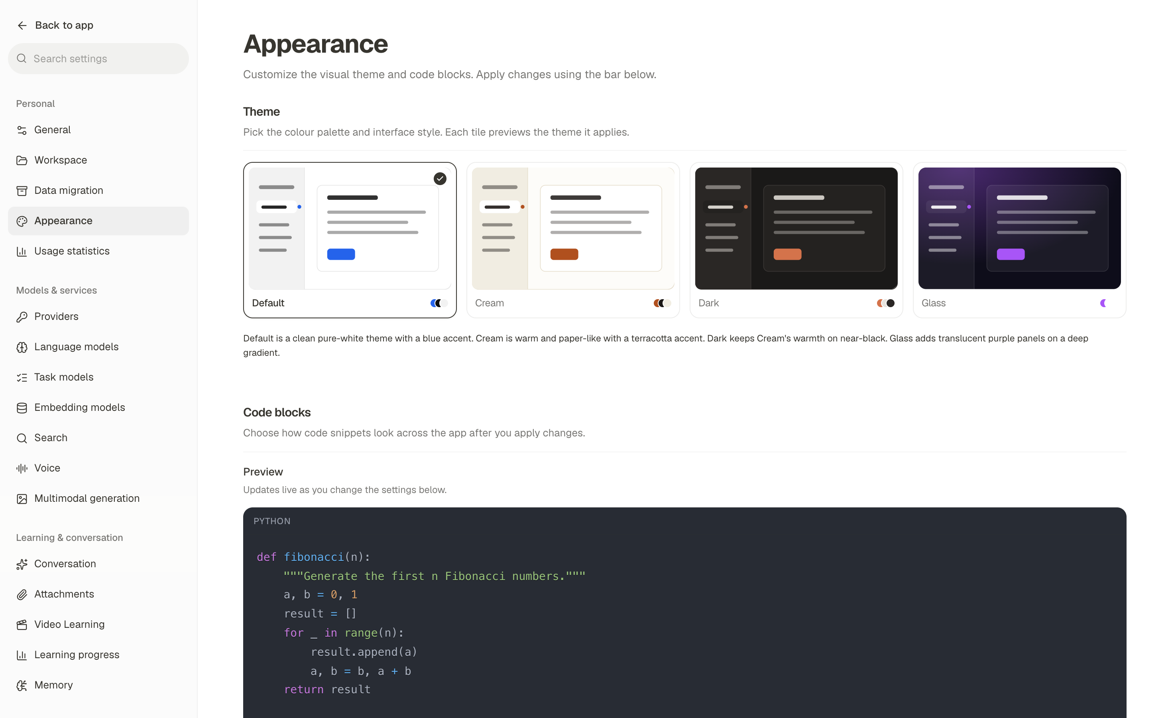Select the Cream theme preview
This screenshot has width=1172, height=718.
573,229
